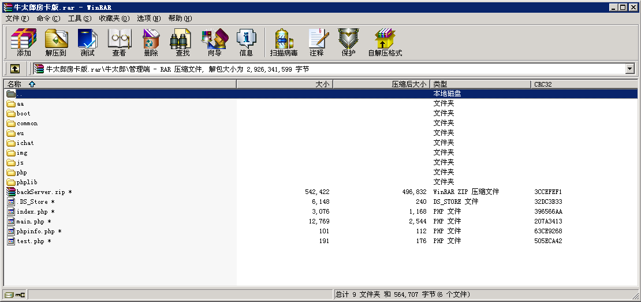Select the phplib folder in list
This screenshot has height=302, width=641.
click(27, 182)
